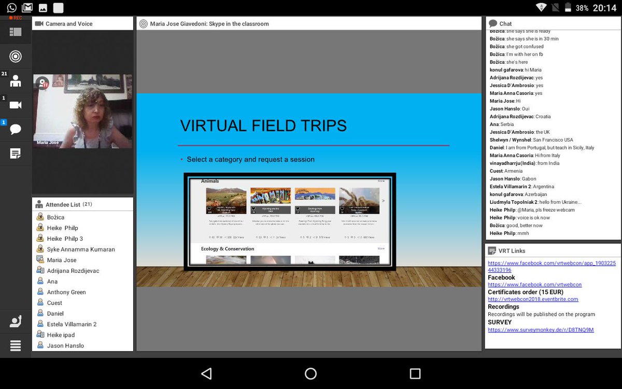Tap the Android home navigation button

[x=310, y=373]
